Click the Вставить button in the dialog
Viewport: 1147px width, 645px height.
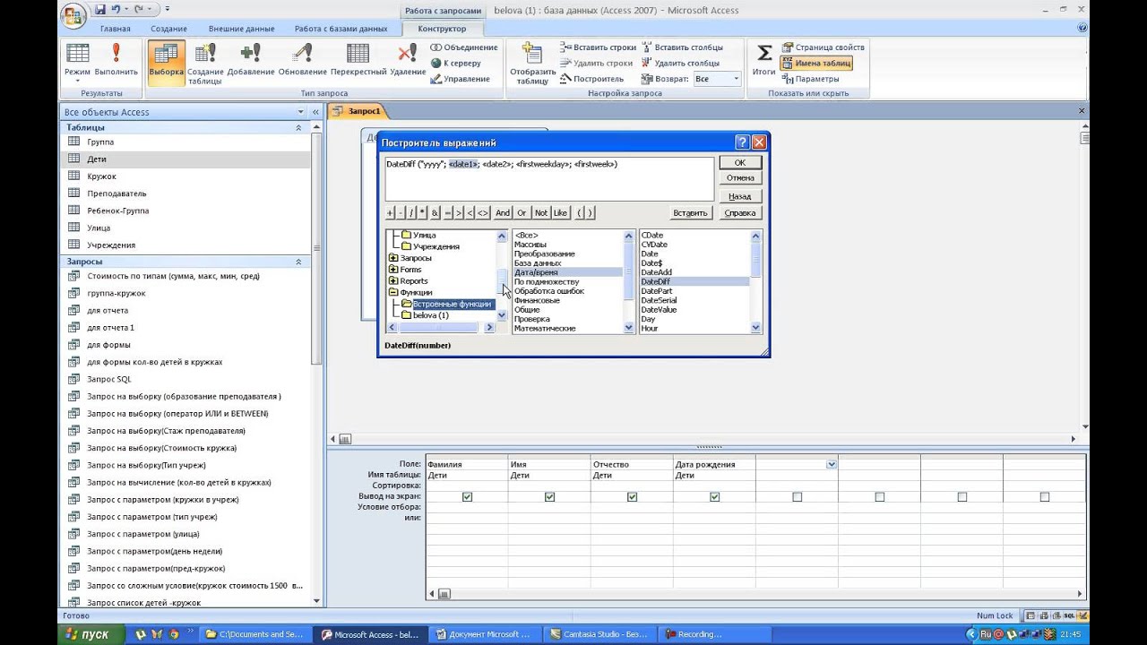[691, 213]
